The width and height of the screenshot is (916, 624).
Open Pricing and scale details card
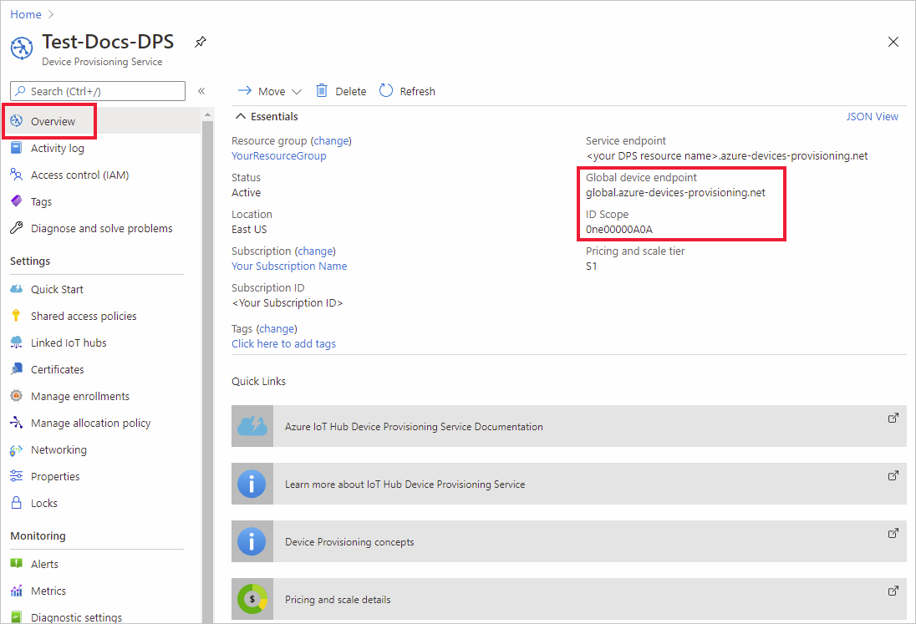coord(569,599)
